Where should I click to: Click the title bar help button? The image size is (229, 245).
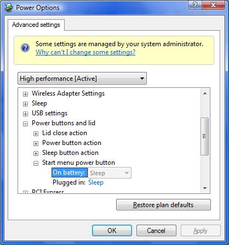coord(195,5)
